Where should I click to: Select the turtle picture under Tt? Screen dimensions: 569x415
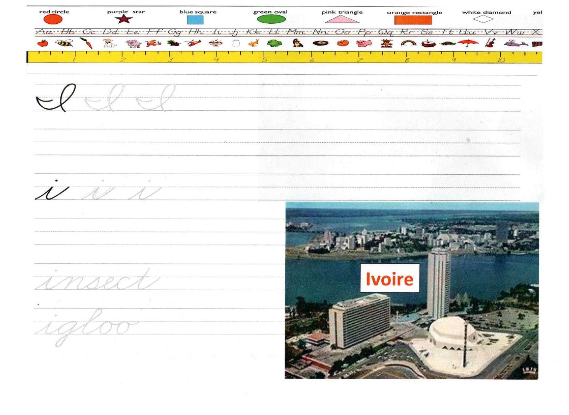point(448,43)
